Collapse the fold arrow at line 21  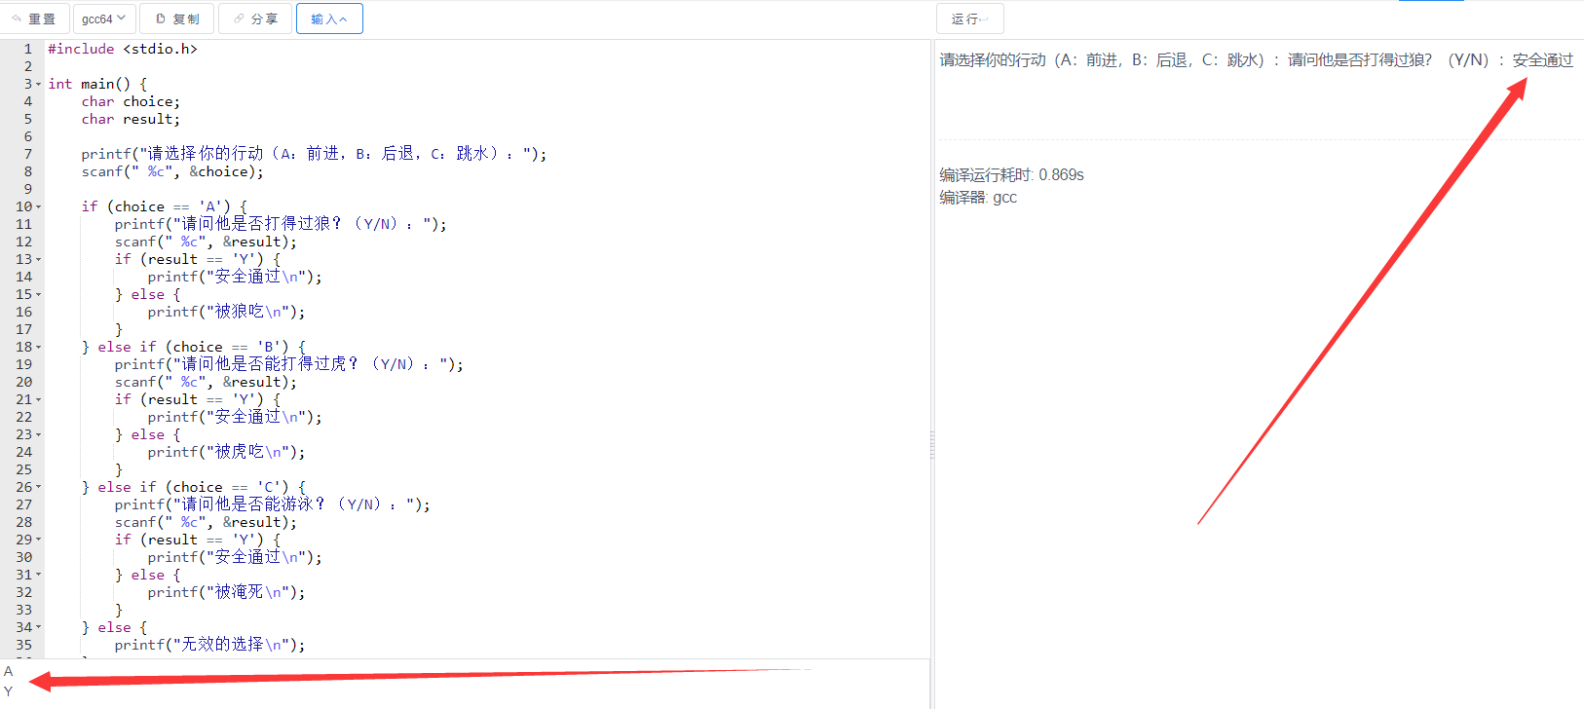pos(39,399)
